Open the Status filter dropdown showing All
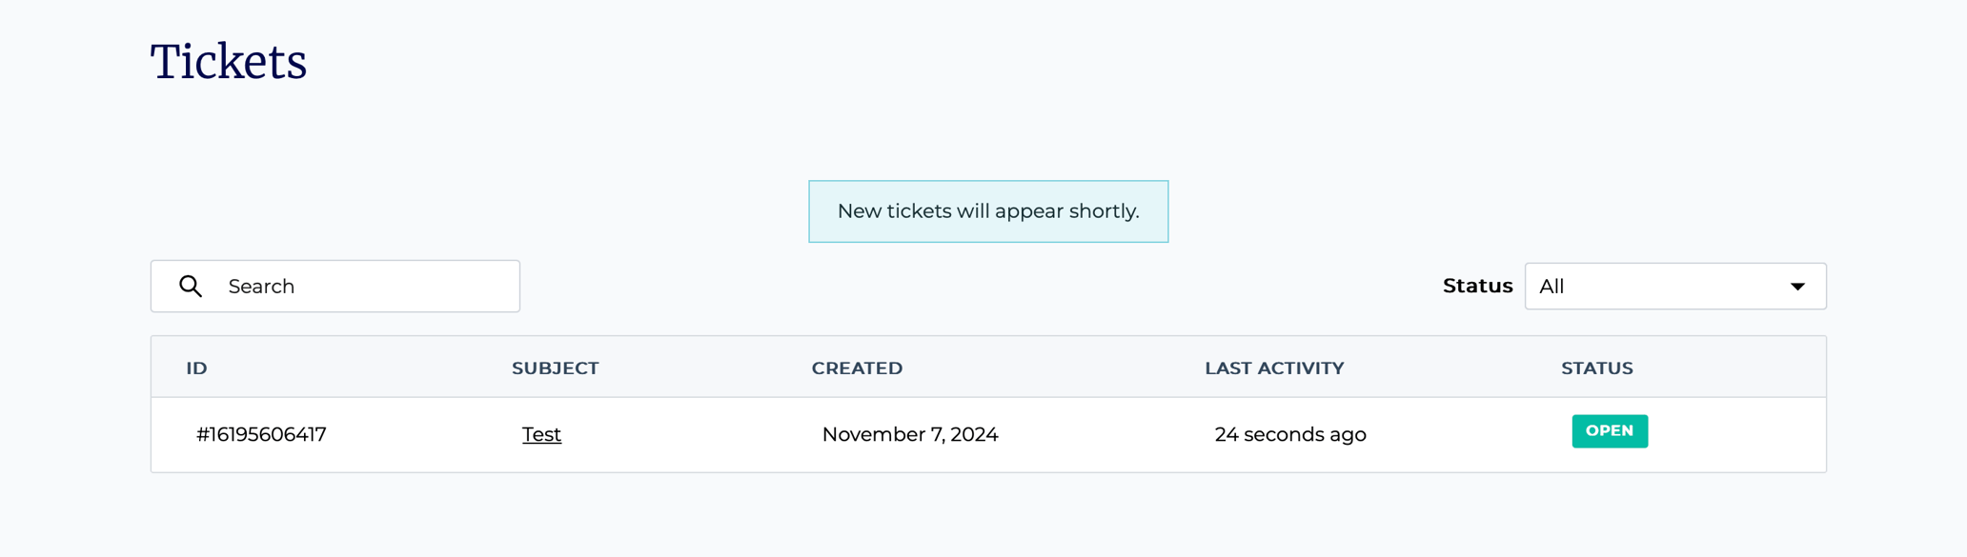Image resolution: width=1967 pixels, height=557 pixels. coord(1674,287)
